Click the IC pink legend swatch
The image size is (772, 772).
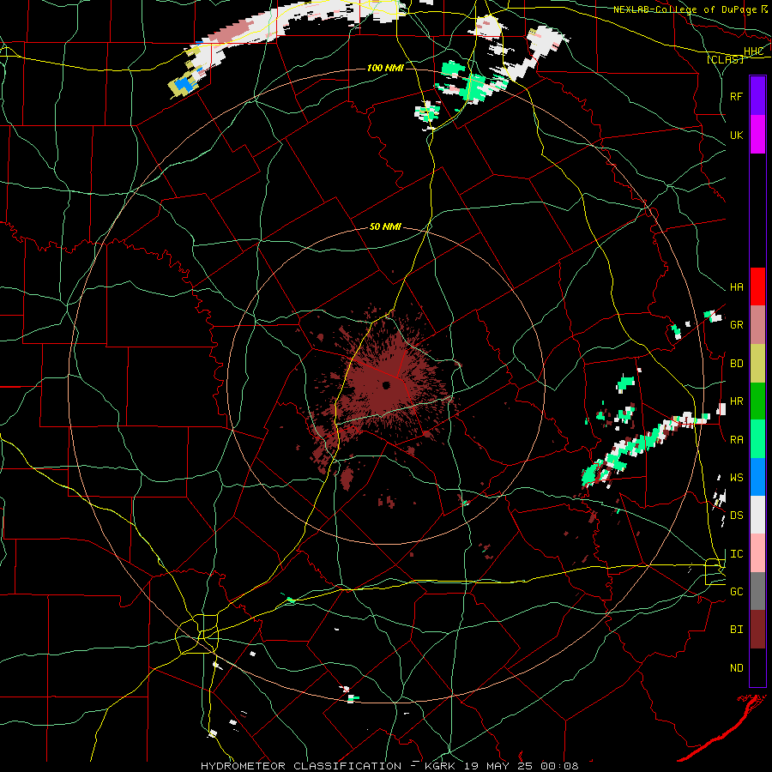(x=757, y=553)
